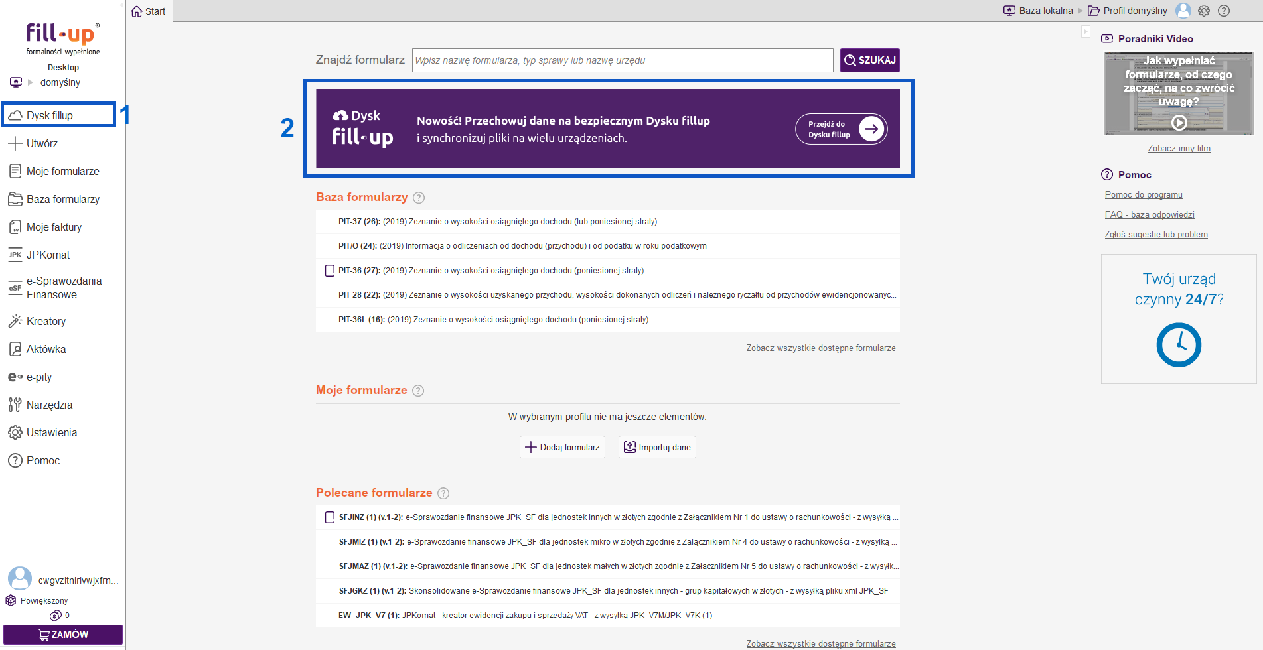Click the Twój urząd czynny 24/7 banner

click(x=1179, y=319)
